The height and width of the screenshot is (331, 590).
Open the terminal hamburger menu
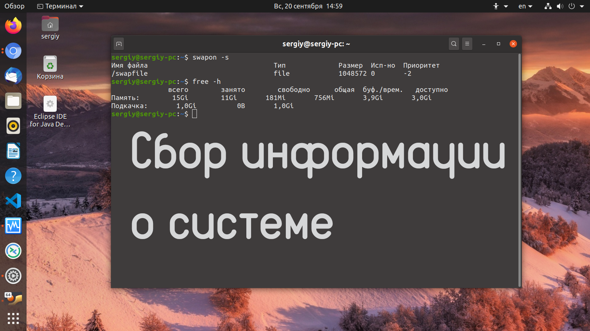(467, 44)
